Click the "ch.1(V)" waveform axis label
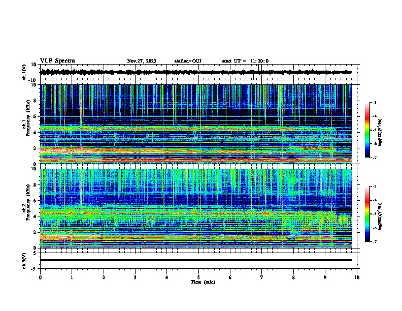This screenshot has width=402, height=311. [x=24, y=72]
